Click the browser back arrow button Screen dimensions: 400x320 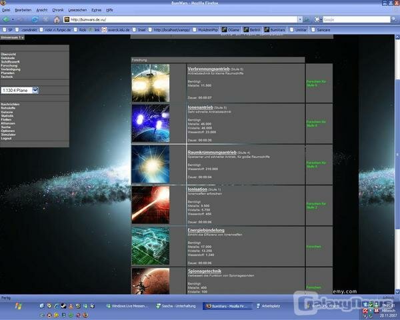(6, 19)
